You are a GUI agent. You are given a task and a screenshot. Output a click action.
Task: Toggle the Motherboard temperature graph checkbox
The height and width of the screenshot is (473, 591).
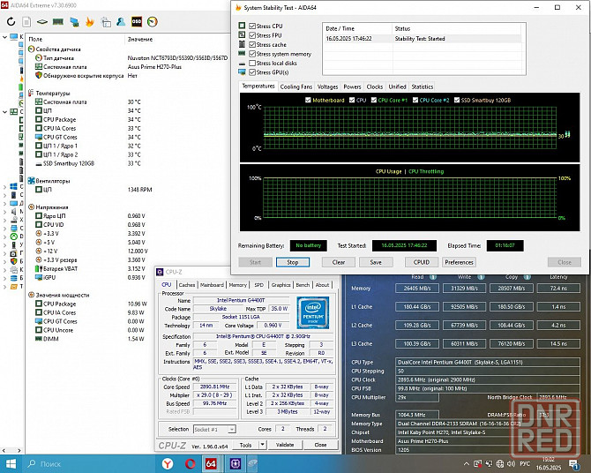(x=308, y=100)
